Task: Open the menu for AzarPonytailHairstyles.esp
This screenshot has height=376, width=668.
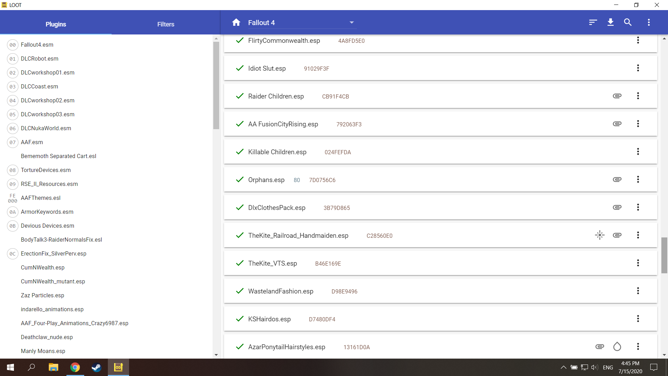Action: pyautogui.click(x=638, y=346)
